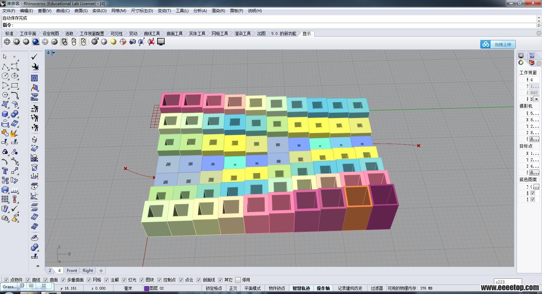Screen dimensions: 542x294
Task: Click the skull-and-crossbones surface icon
Action: coord(35,158)
